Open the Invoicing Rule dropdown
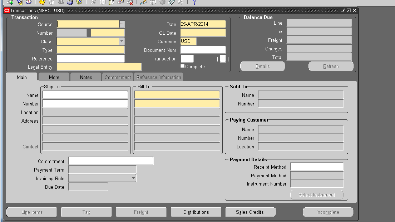Screen dimensions: 395x222 tap(133, 178)
